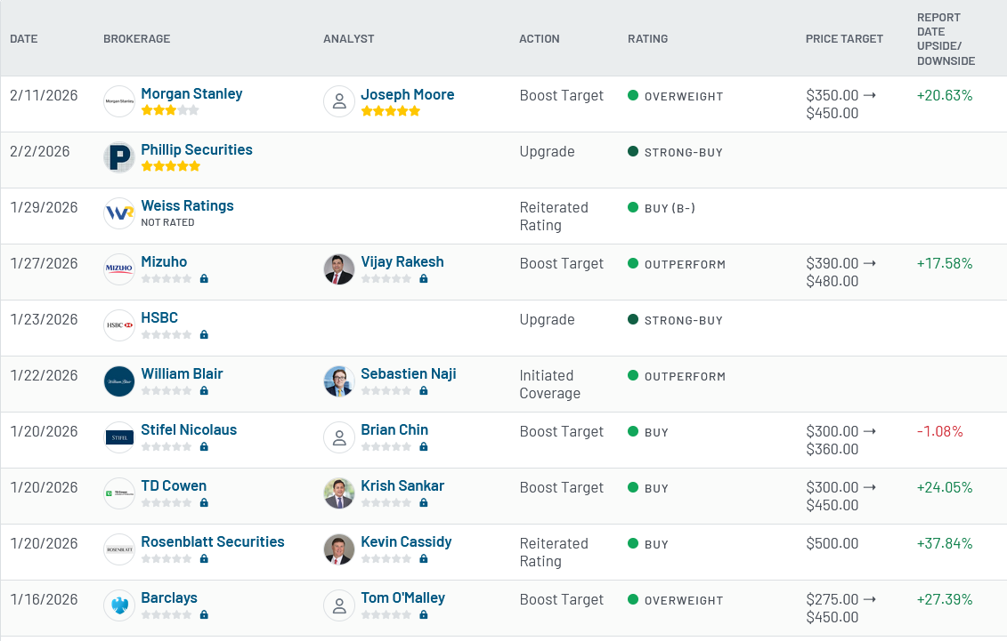
Task: Click the lock icon under Tom O'Malley
Action: [x=424, y=614]
